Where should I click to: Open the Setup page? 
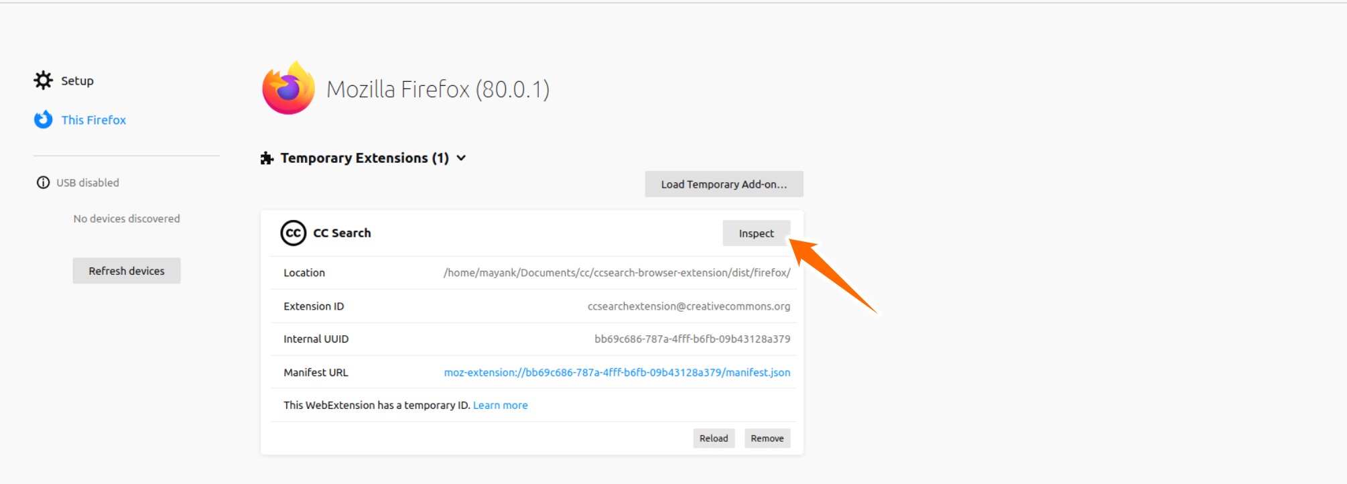[77, 80]
